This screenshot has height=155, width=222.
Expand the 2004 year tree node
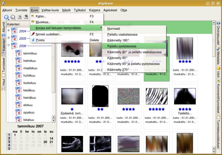(x=9, y=30)
